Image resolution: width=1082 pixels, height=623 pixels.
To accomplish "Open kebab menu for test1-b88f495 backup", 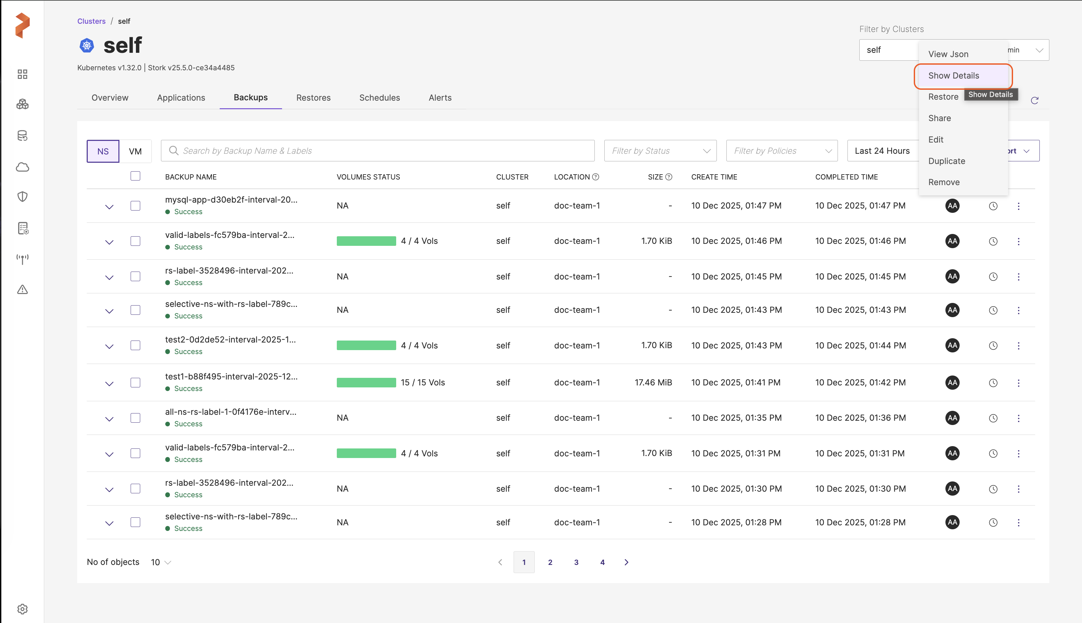I will tap(1018, 383).
